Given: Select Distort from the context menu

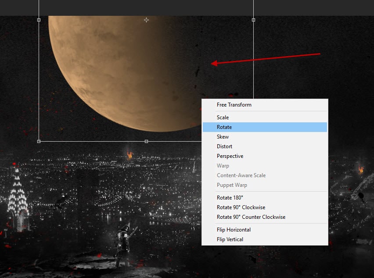Looking at the screenshot, I should click(x=224, y=146).
